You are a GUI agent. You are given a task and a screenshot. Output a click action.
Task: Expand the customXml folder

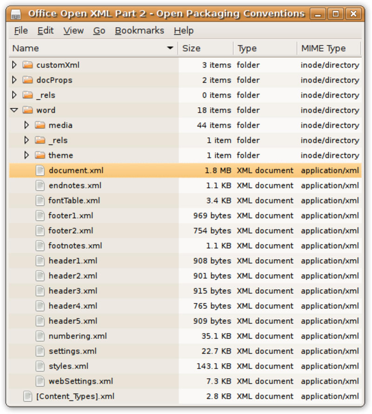pos(14,65)
